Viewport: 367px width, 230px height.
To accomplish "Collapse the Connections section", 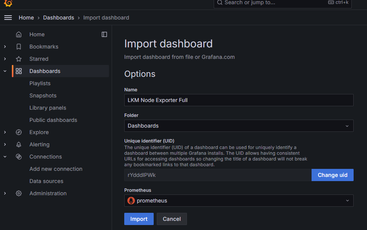I will 5,157.
